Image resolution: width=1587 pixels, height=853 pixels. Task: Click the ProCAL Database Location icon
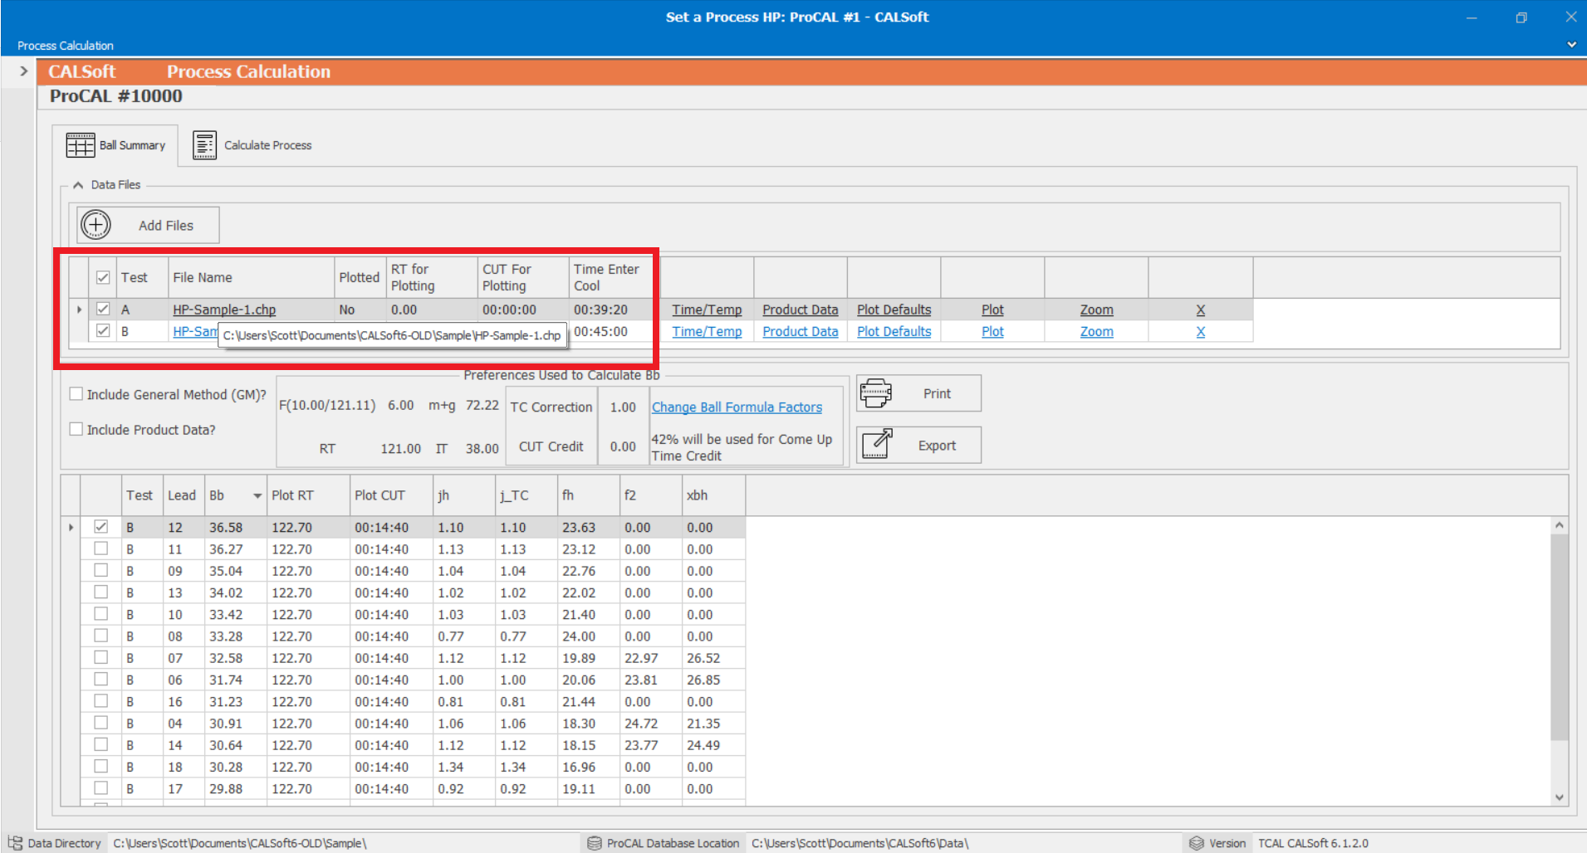point(594,843)
